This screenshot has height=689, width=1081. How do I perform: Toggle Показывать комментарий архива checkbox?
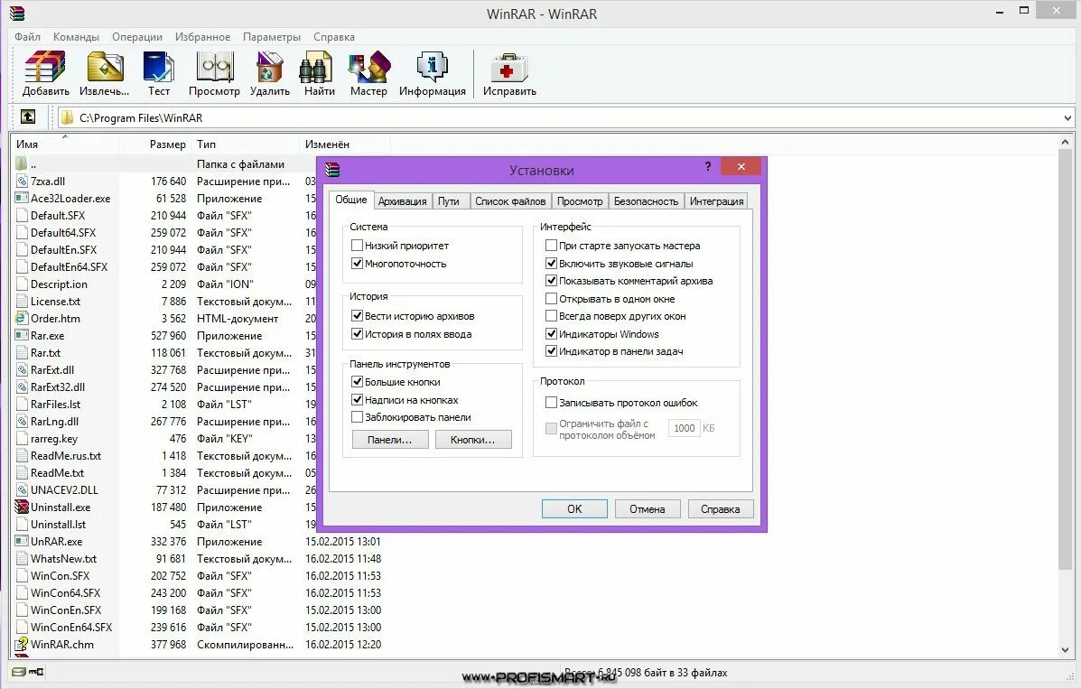[x=551, y=281]
